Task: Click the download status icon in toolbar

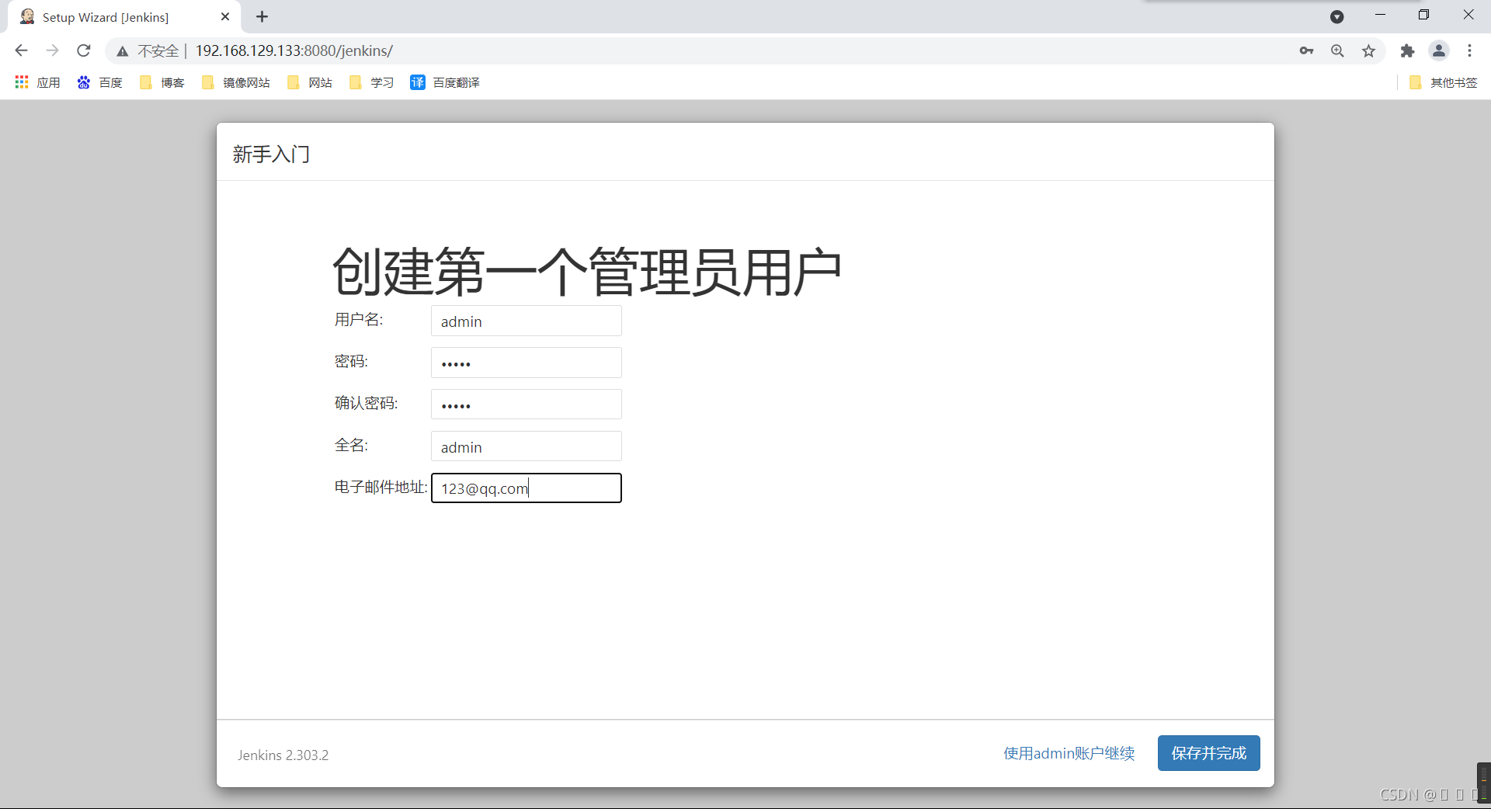Action: point(1337,16)
